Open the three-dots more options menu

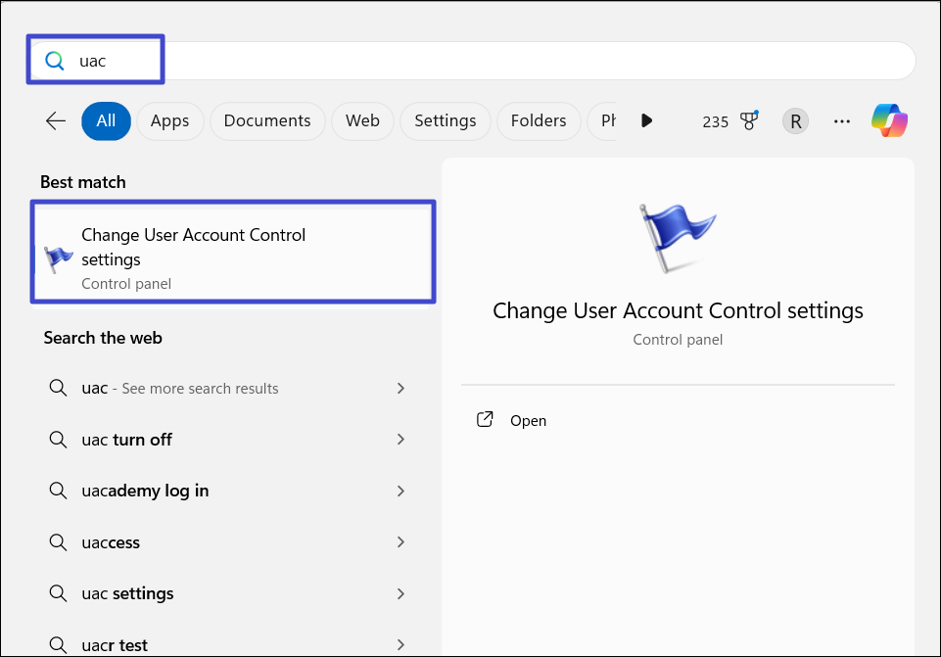[841, 121]
